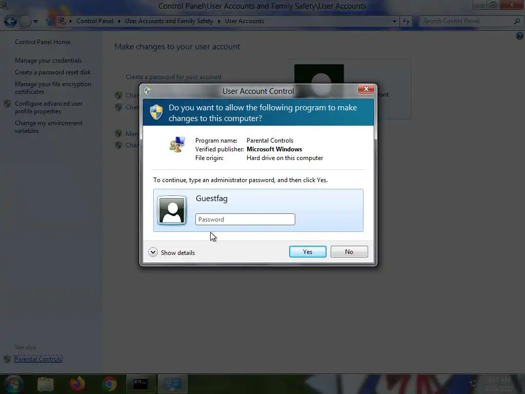Click Create a password for your account
Image resolution: width=525 pixels, height=394 pixels.
(173, 77)
